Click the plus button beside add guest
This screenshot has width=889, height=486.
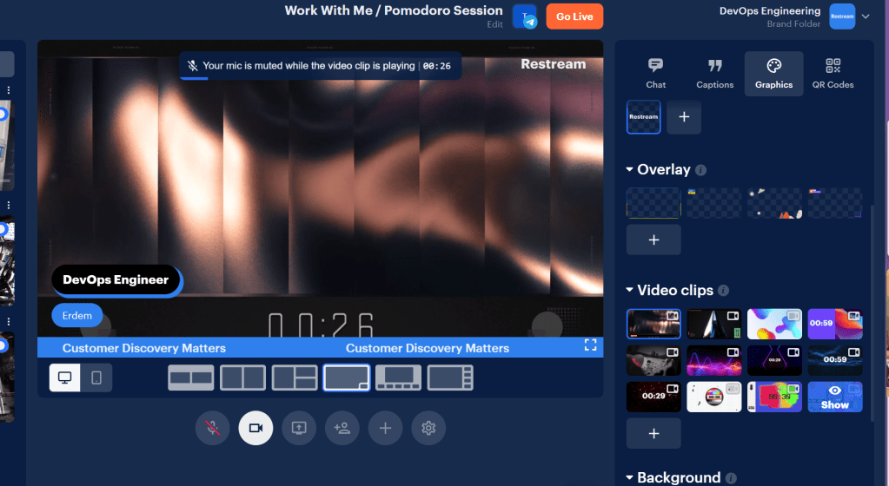pyautogui.click(x=385, y=428)
